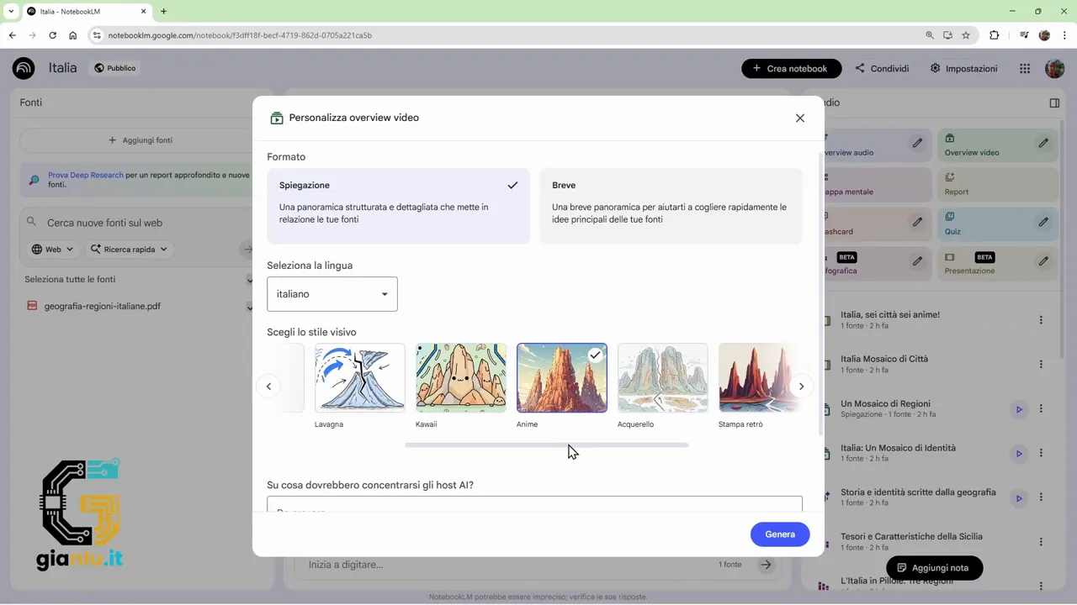Bookmark this page with star icon
The image size is (1077, 605).
coord(966,35)
